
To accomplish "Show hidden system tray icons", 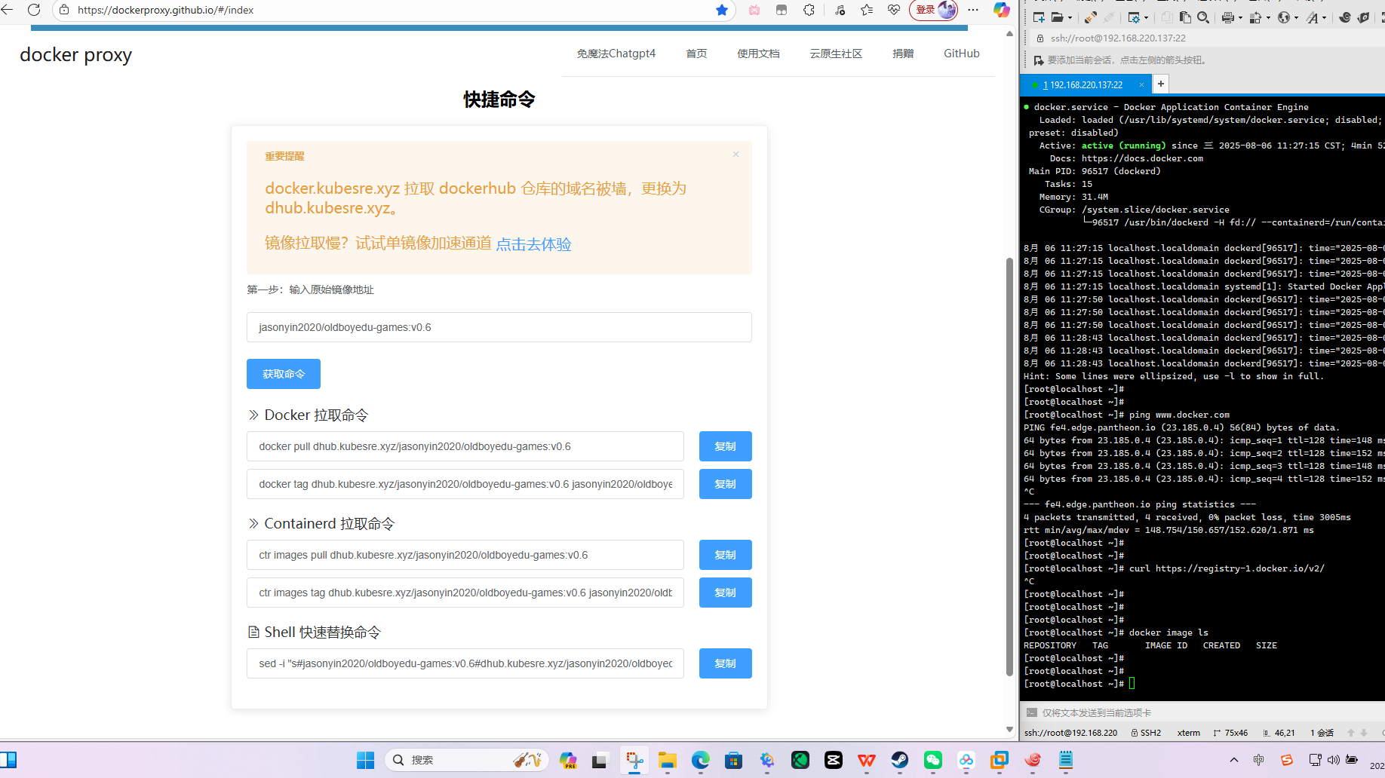I will click(x=1233, y=760).
